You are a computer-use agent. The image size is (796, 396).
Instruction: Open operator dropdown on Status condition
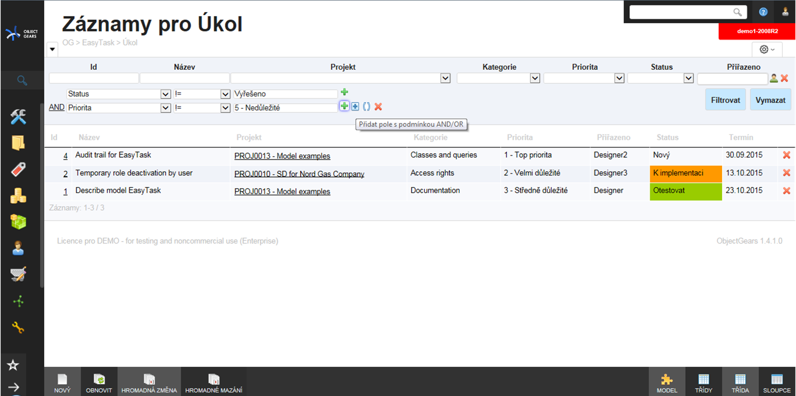tap(226, 94)
